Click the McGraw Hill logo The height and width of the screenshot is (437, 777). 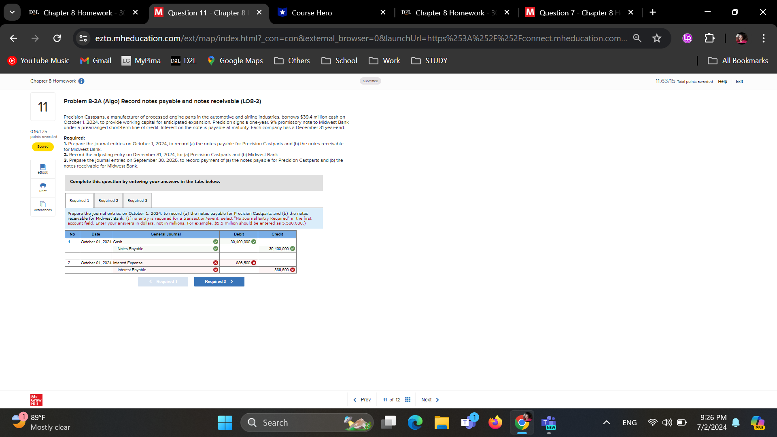tap(36, 400)
